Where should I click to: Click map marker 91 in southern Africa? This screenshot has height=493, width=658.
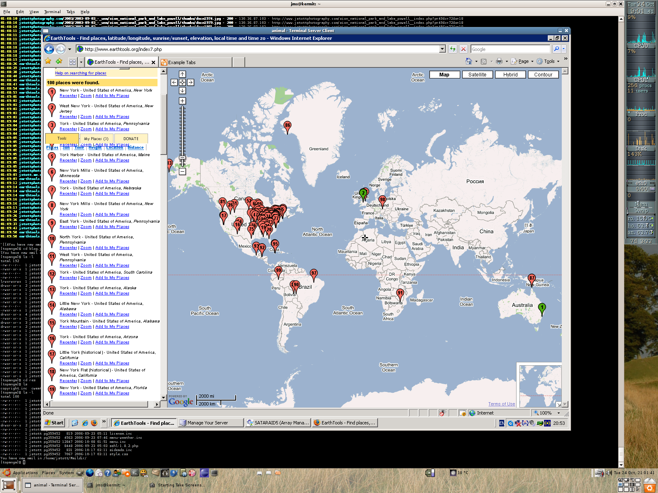click(x=400, y=294)
